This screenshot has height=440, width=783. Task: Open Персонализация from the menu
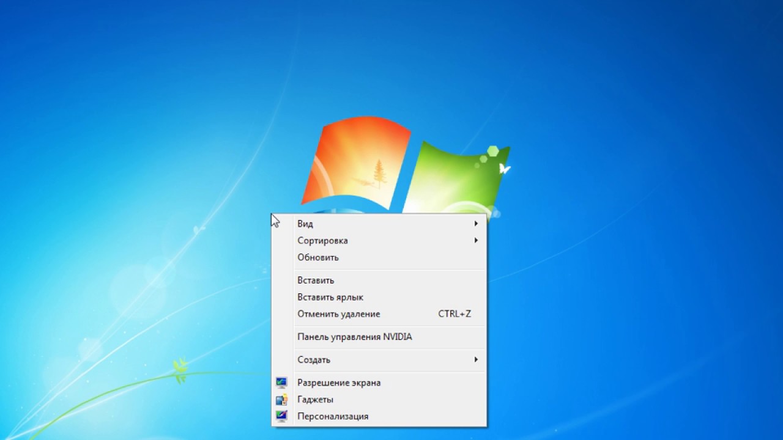(379, 416)
